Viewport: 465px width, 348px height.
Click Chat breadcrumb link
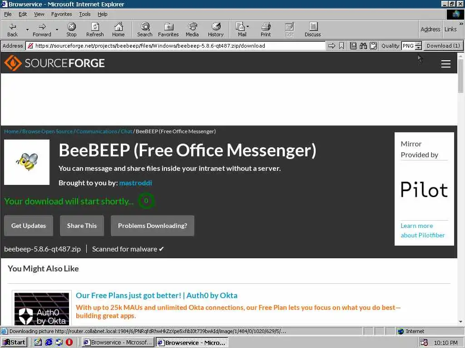(x=126, y=131)
